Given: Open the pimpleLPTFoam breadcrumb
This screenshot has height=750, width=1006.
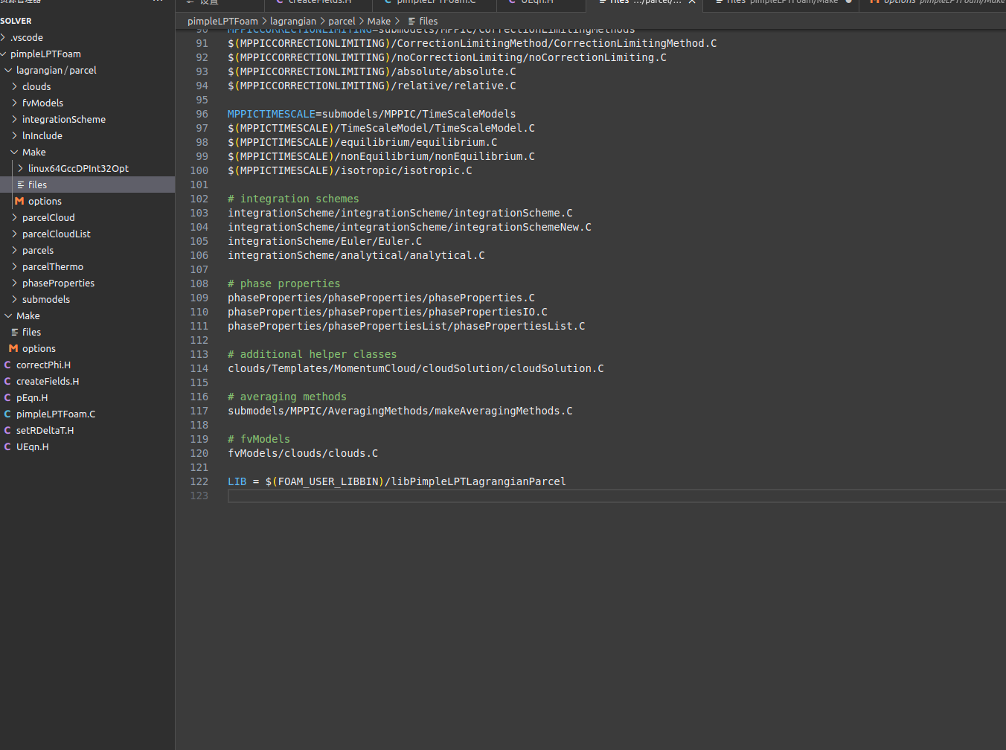Looking at the screenshot, I should [x=222, y=21].
